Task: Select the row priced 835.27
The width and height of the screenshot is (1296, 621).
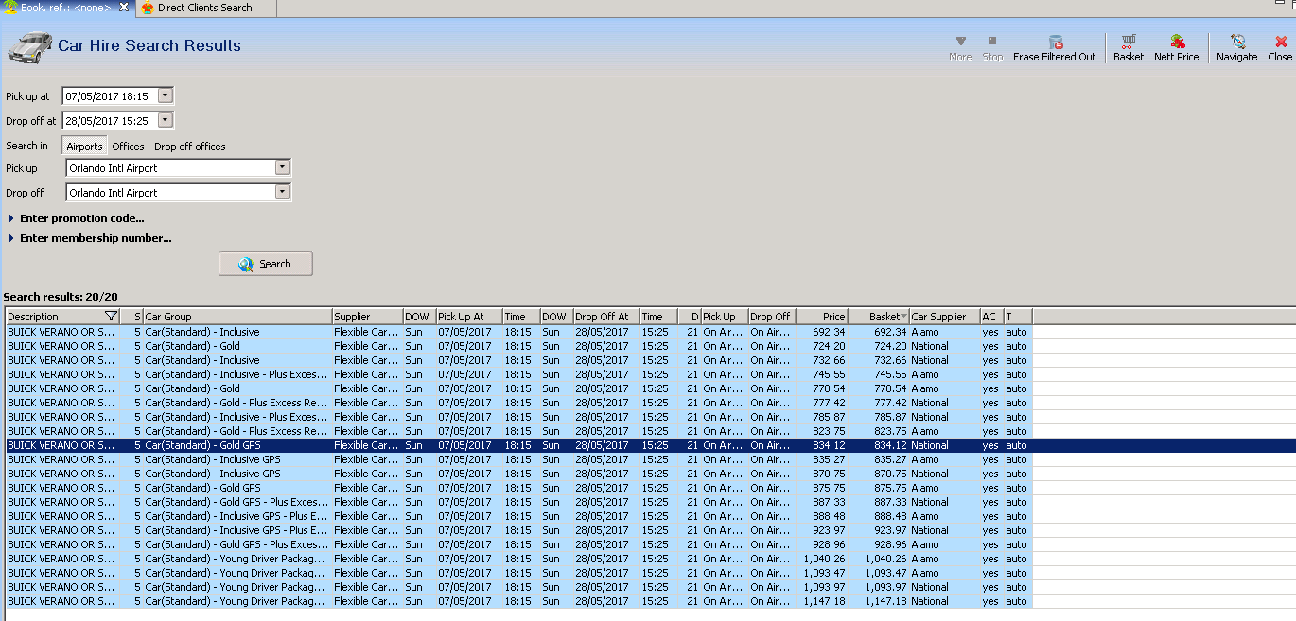Action: point(518,459)
